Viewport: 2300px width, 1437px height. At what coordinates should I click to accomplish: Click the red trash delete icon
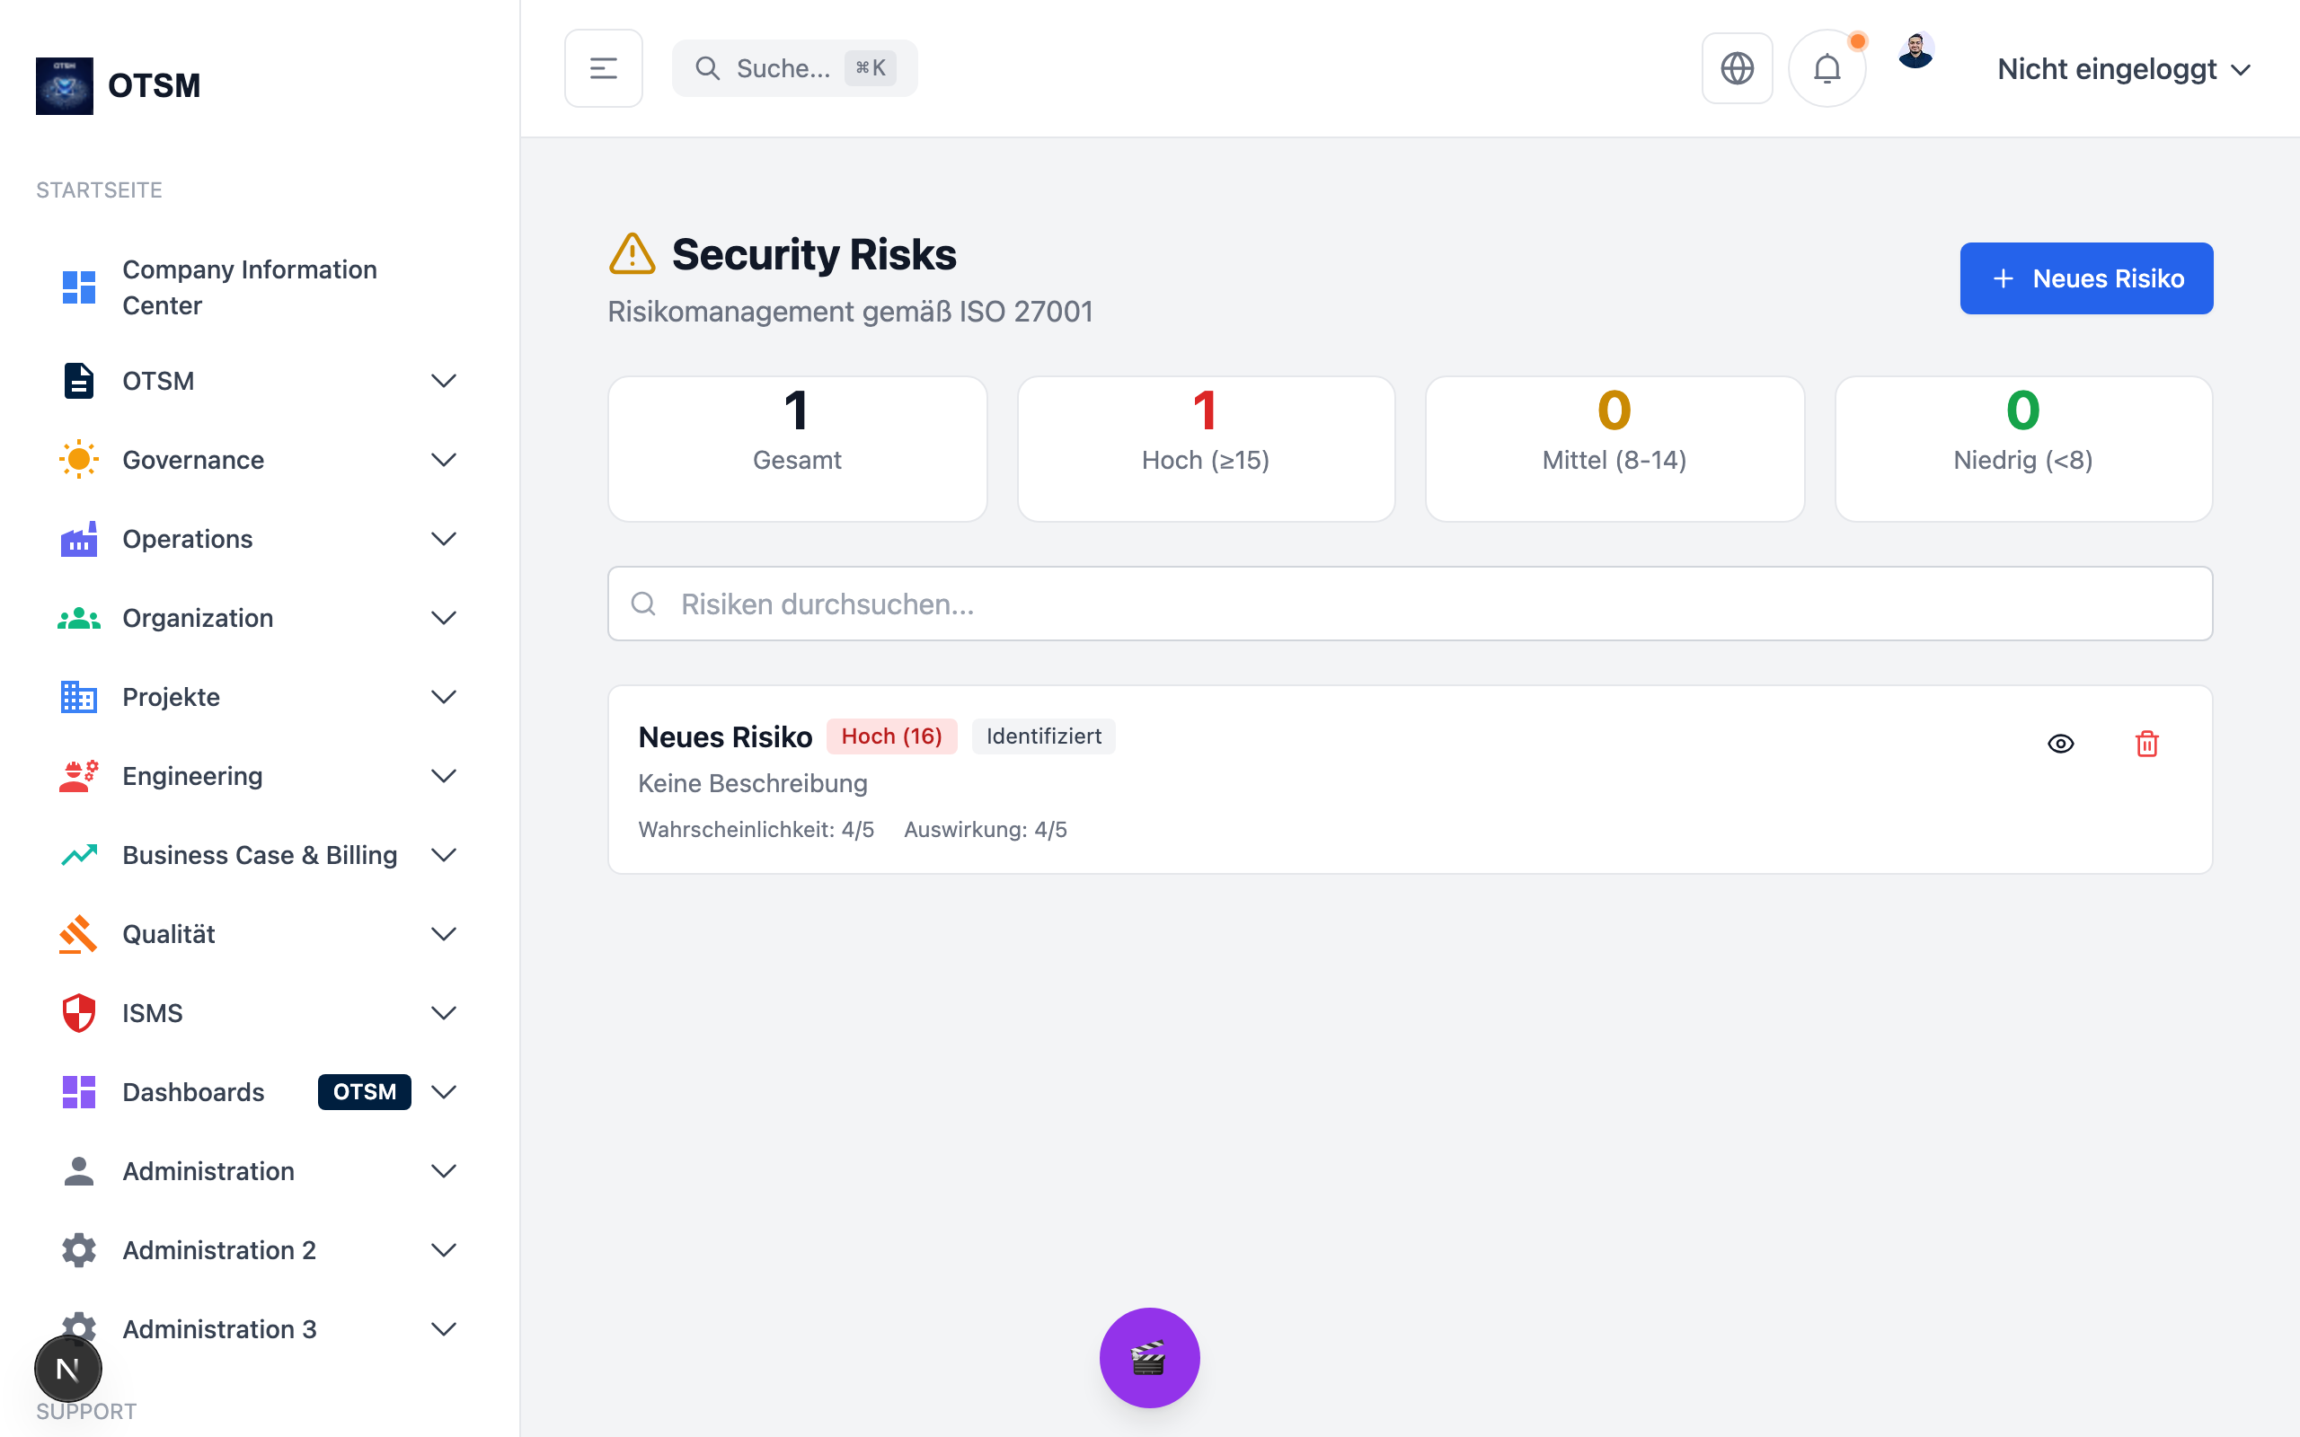click(2146, 744)
